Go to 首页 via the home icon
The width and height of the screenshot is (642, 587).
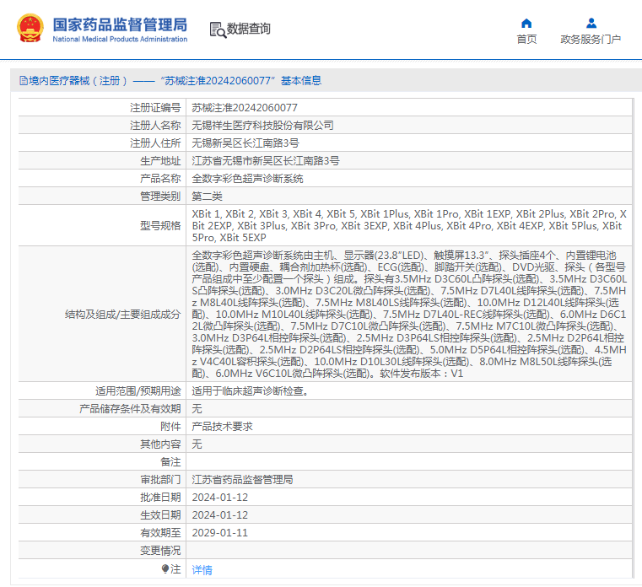point(526,23)
